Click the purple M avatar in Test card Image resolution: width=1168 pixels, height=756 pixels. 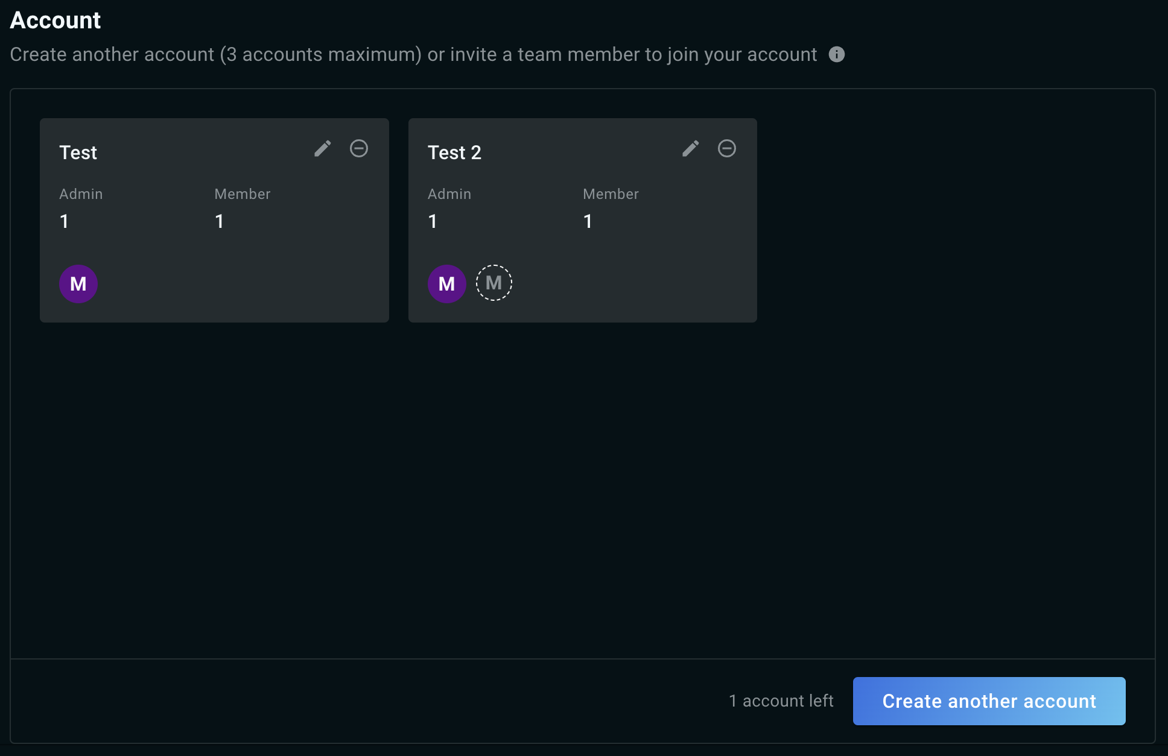(78, 284)
